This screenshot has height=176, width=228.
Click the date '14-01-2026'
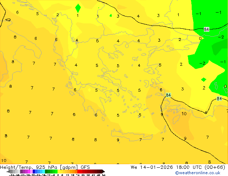tap(156, 167)
